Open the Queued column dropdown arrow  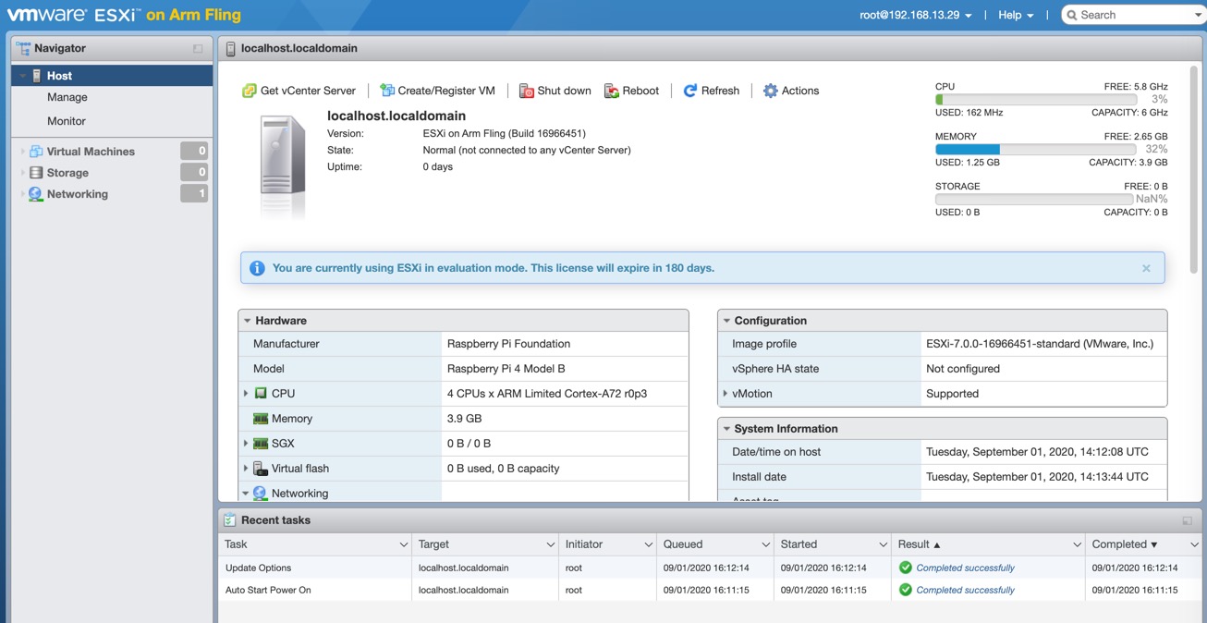(765, 544)
